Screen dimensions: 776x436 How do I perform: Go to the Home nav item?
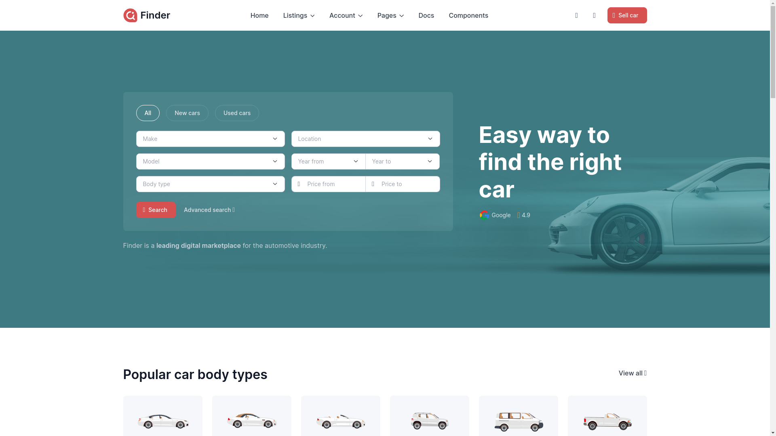[259, 15]
